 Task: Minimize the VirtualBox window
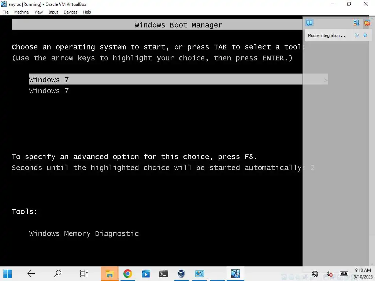pos(333,4)
